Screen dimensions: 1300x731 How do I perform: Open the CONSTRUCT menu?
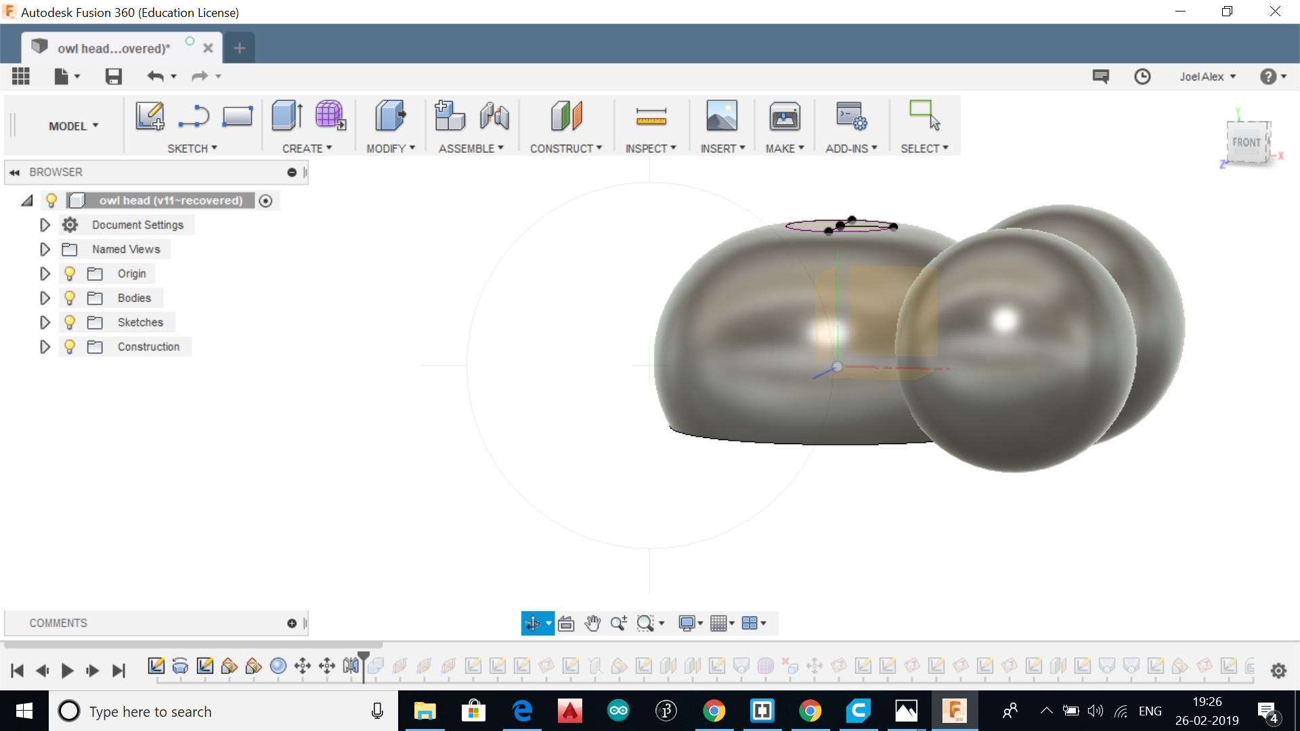[x=565, y=148]
